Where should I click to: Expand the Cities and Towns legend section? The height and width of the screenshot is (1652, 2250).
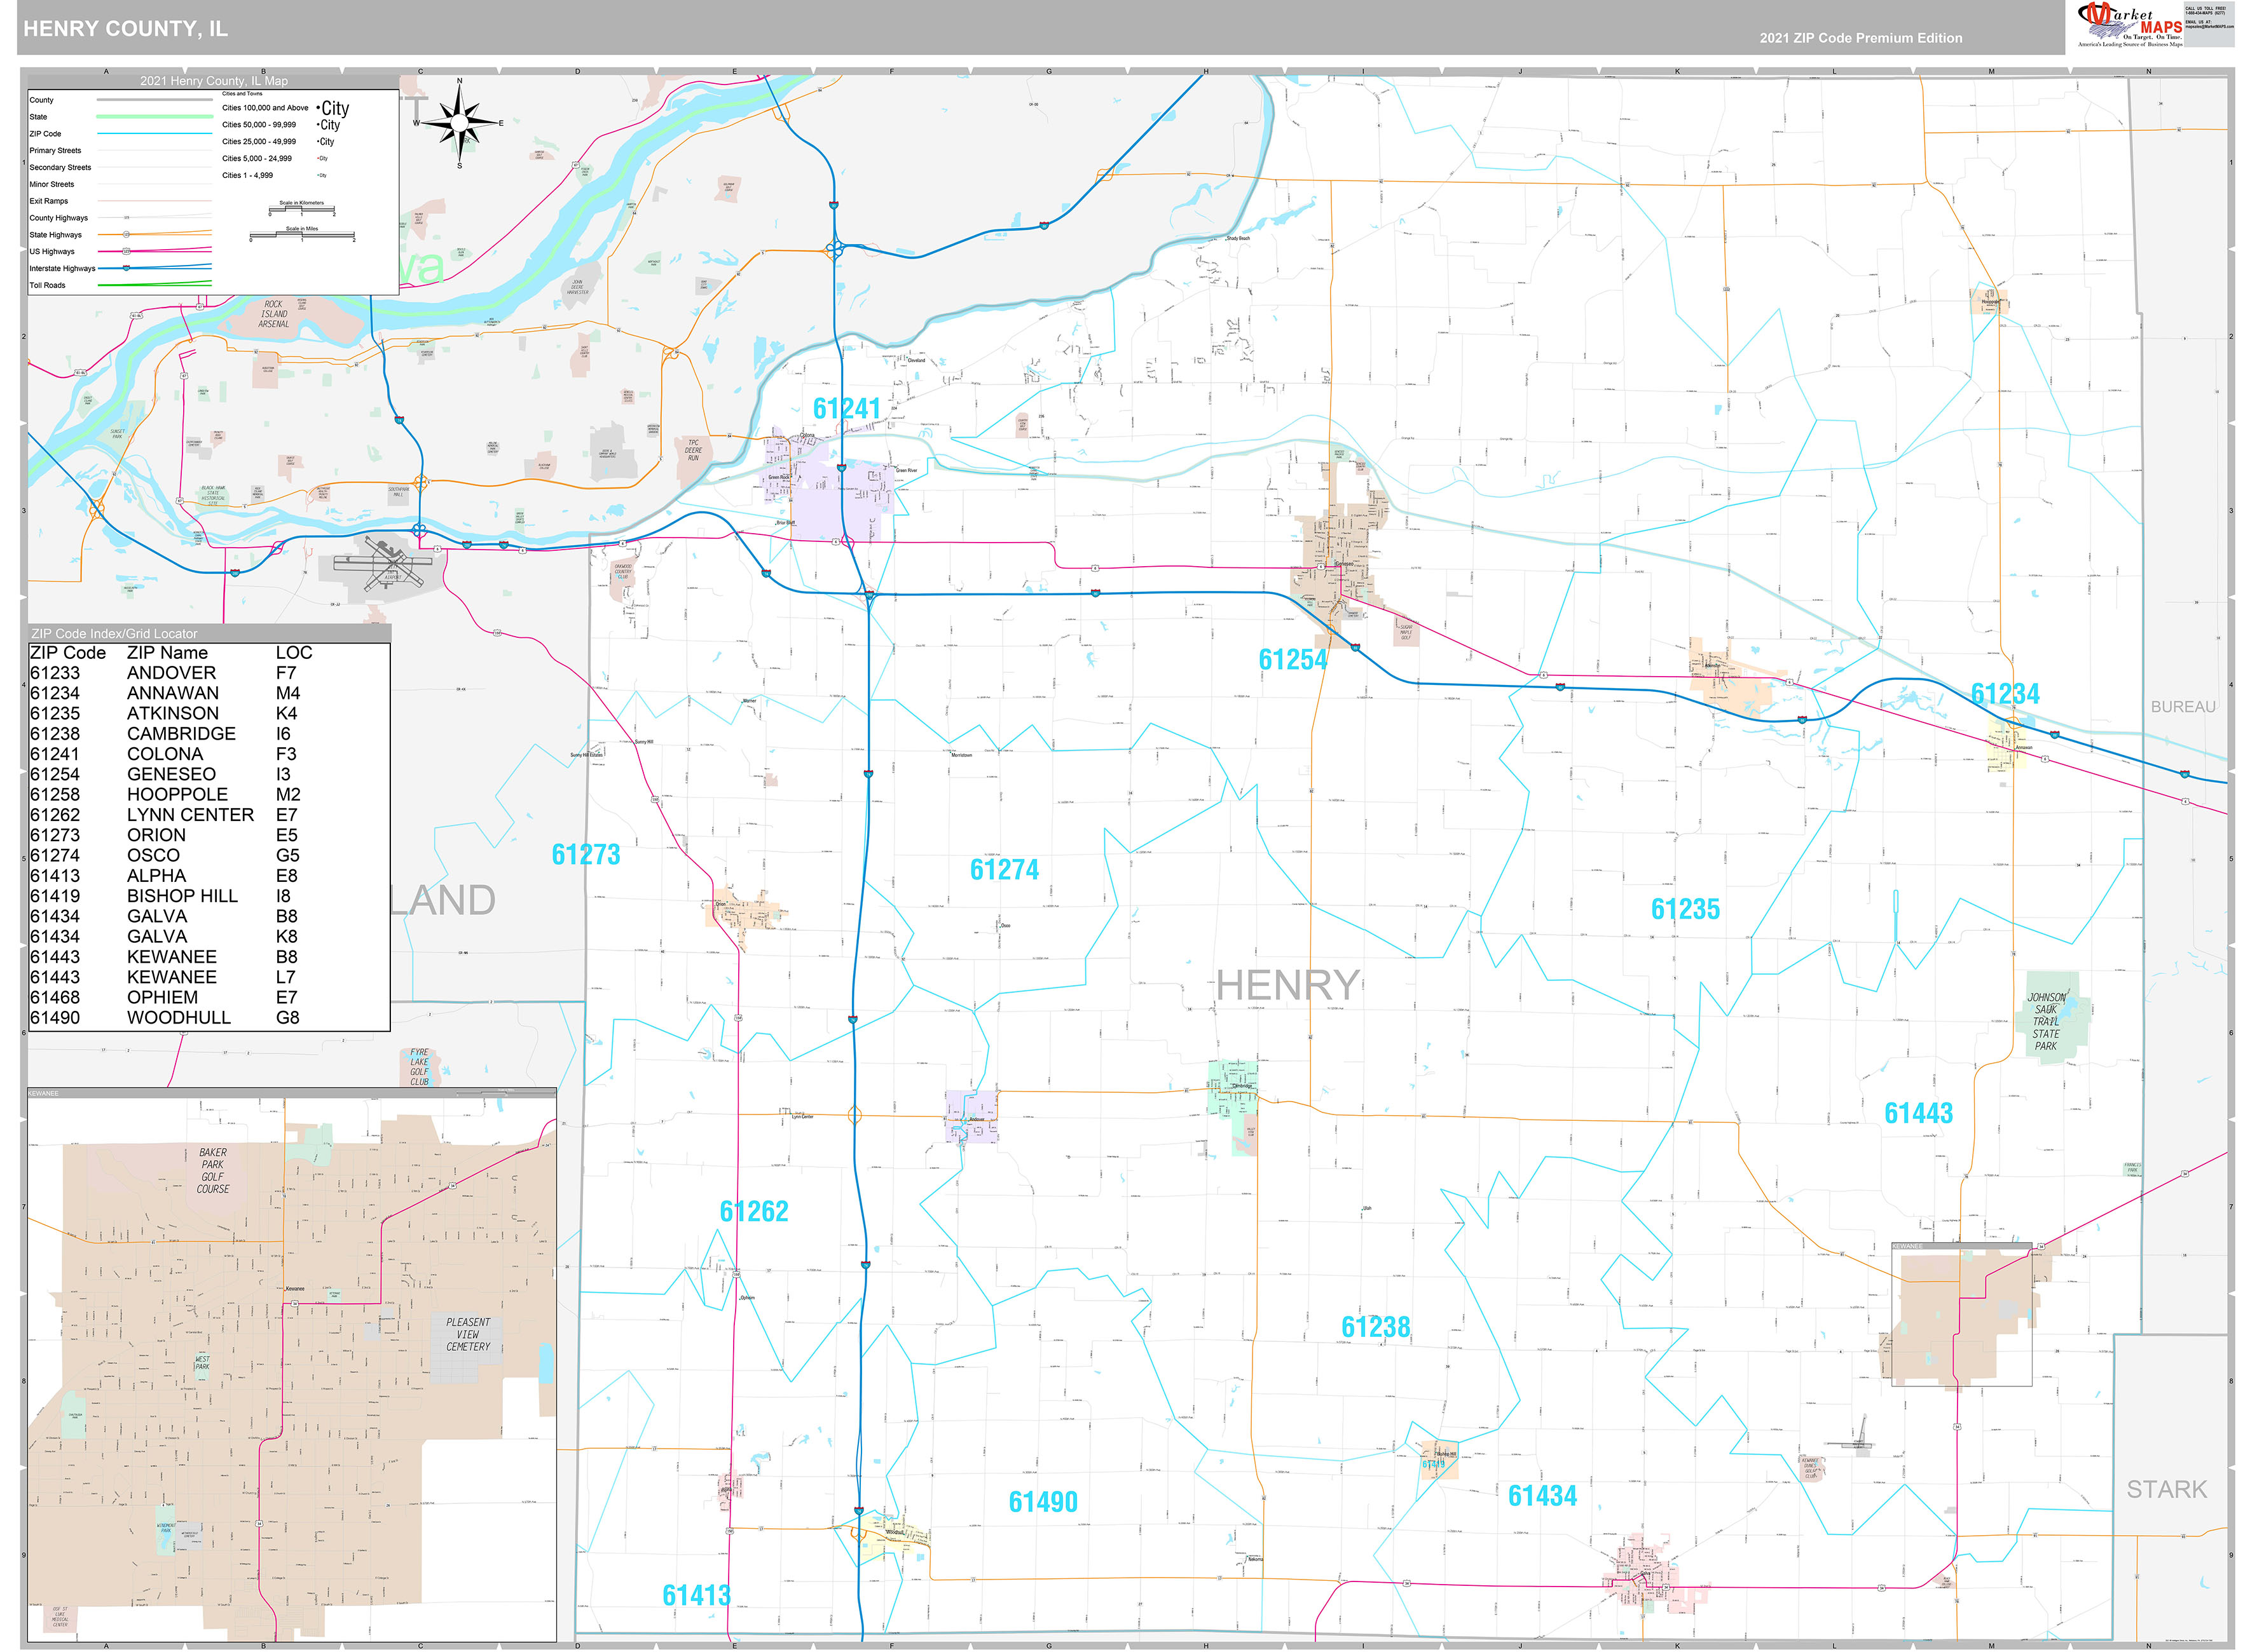[x=243, y=93]
